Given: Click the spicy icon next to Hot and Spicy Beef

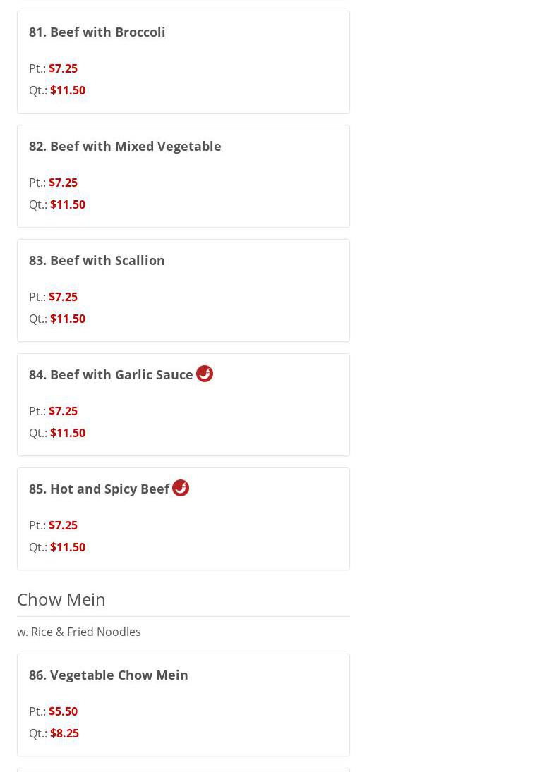Looking at the screenshot, I should [x=181, y=488].
